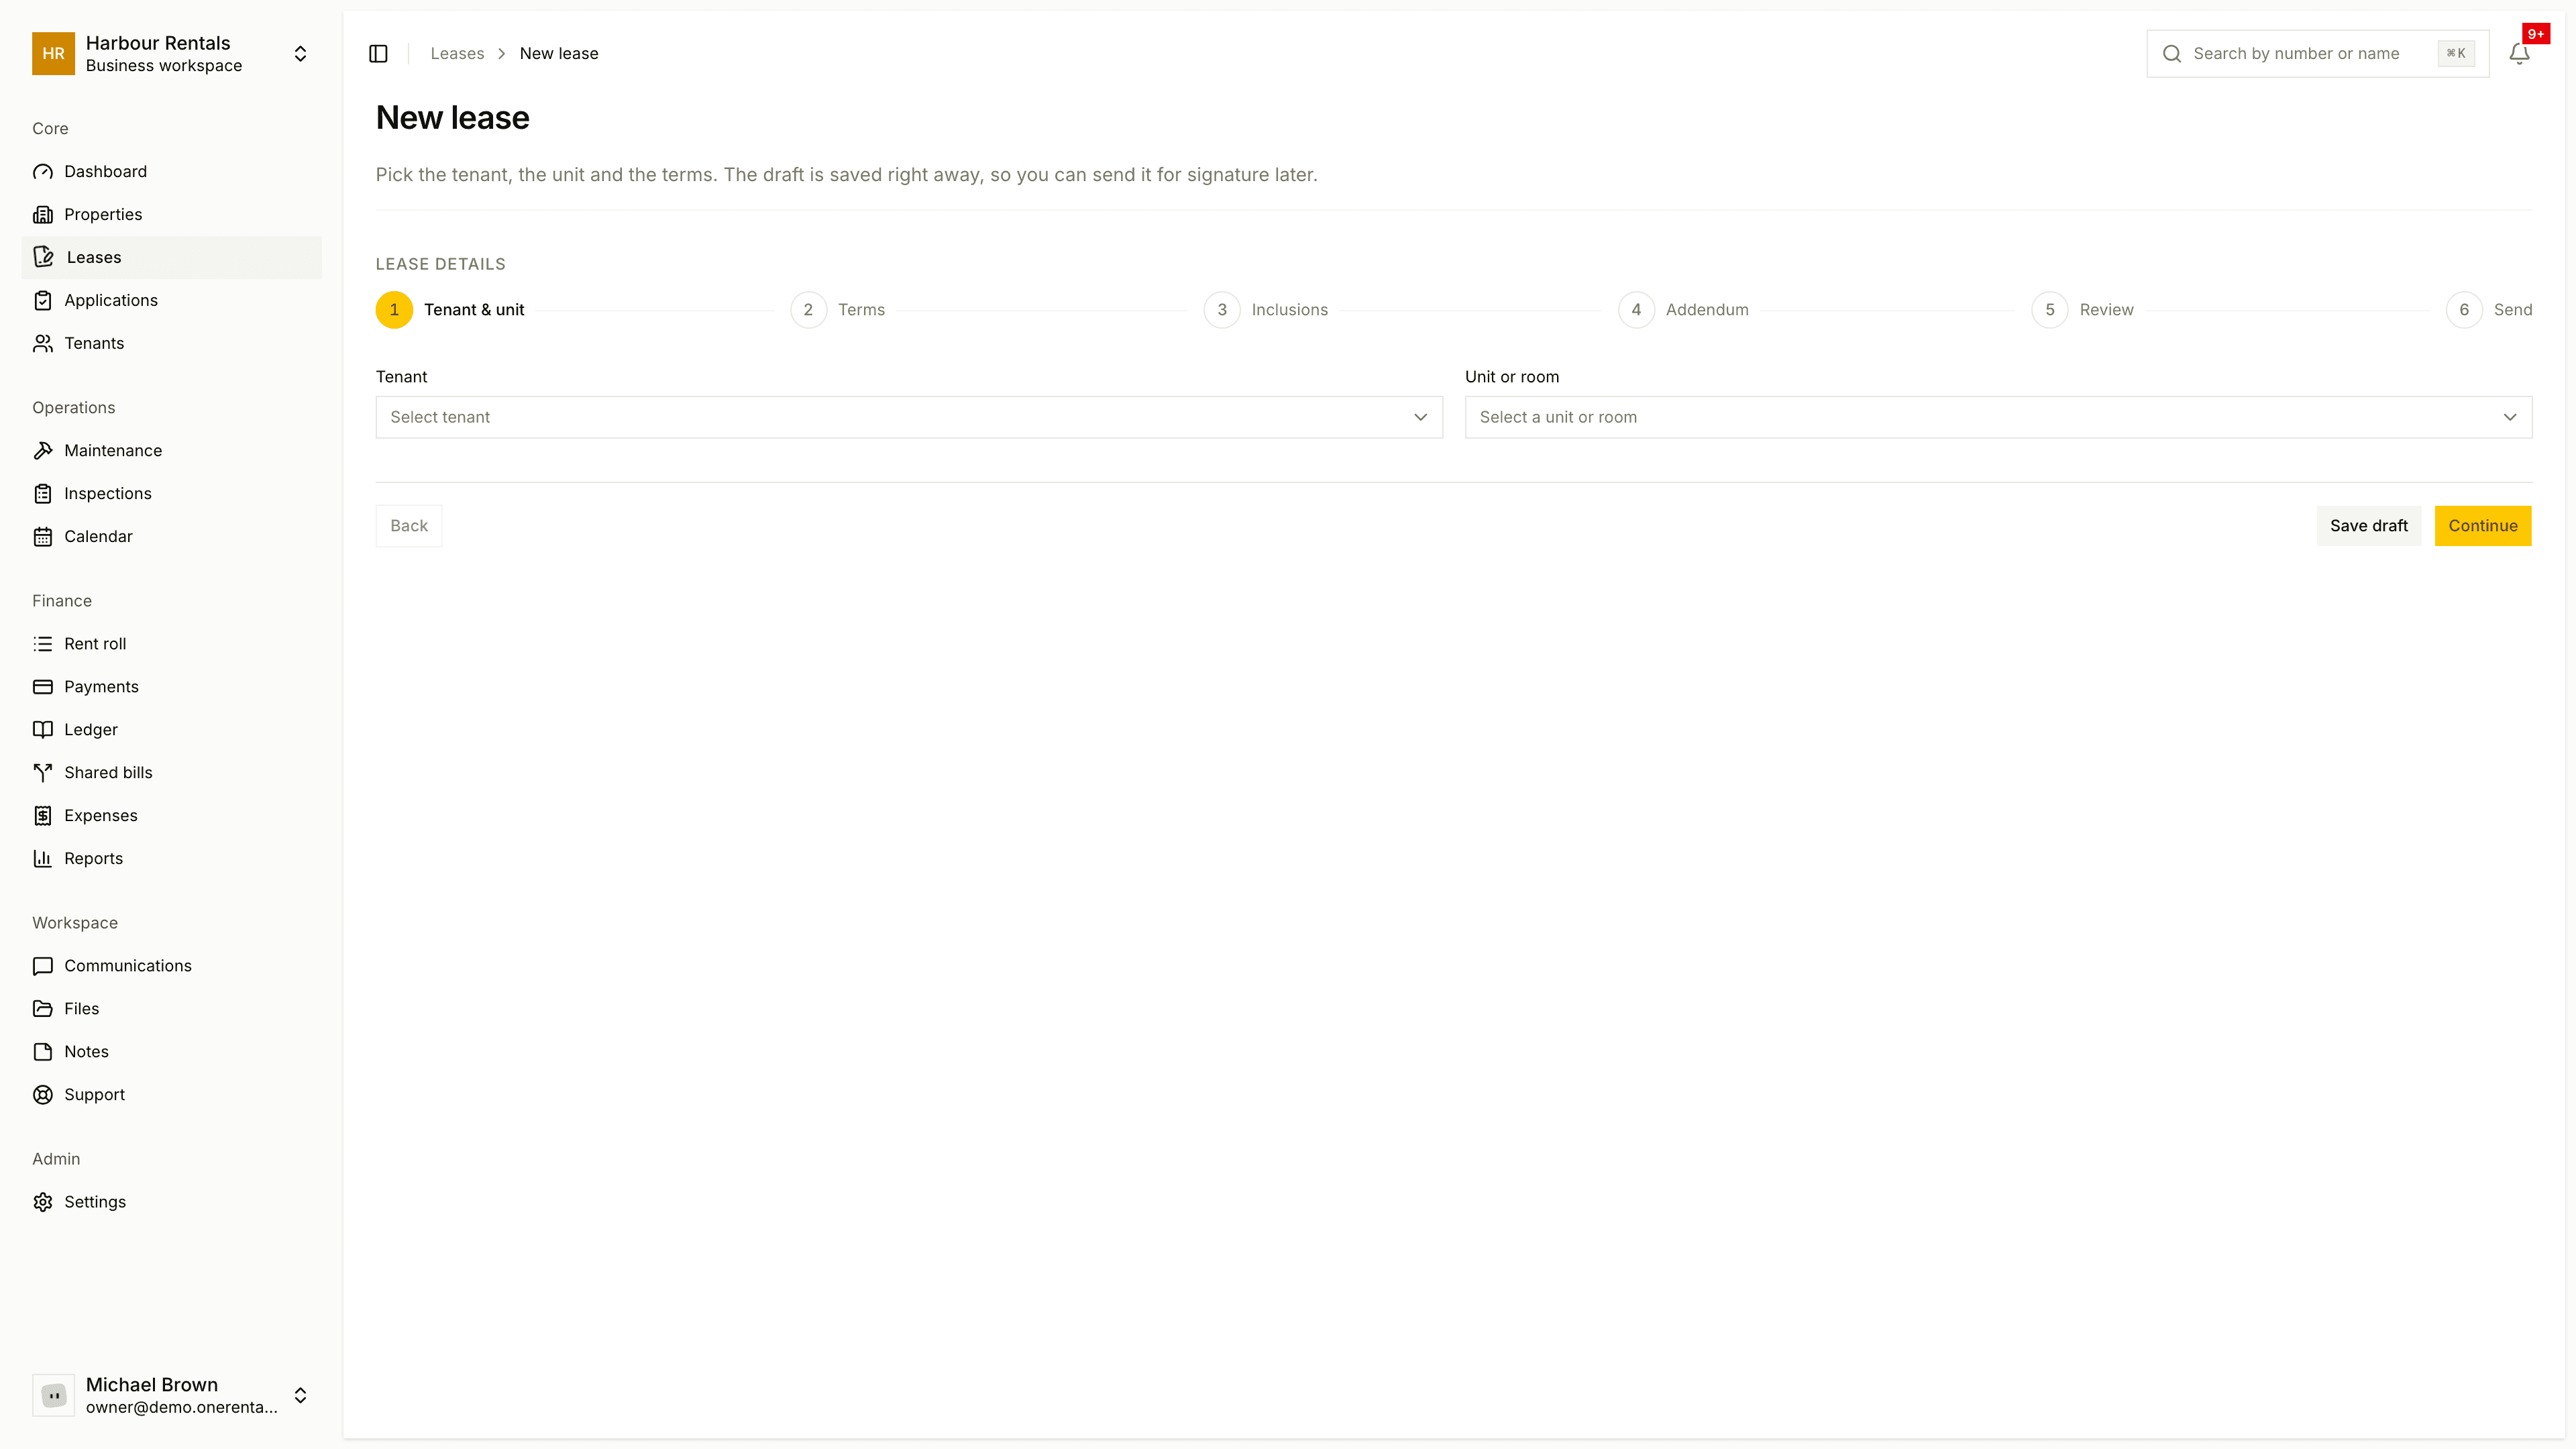
Task: Go to step 2 Terms
Action: (838, 310)
